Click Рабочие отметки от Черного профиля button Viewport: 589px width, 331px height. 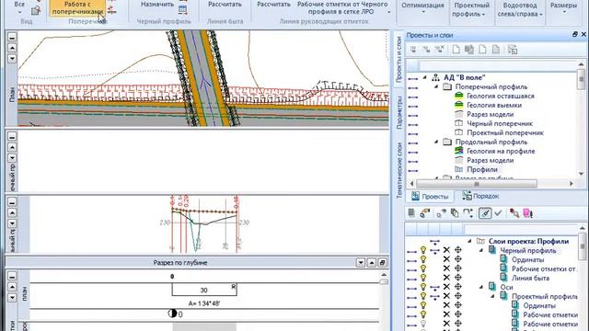342,8
